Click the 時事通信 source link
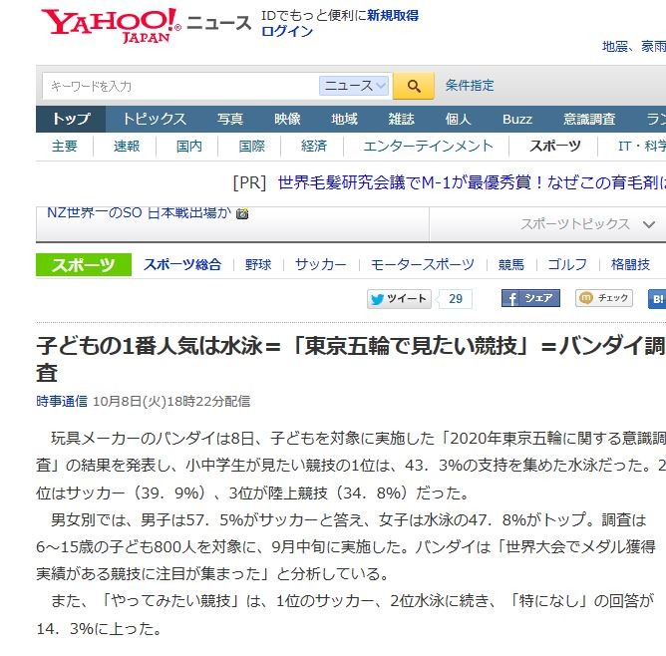This screenshot has width=666, height=656. 62,401
